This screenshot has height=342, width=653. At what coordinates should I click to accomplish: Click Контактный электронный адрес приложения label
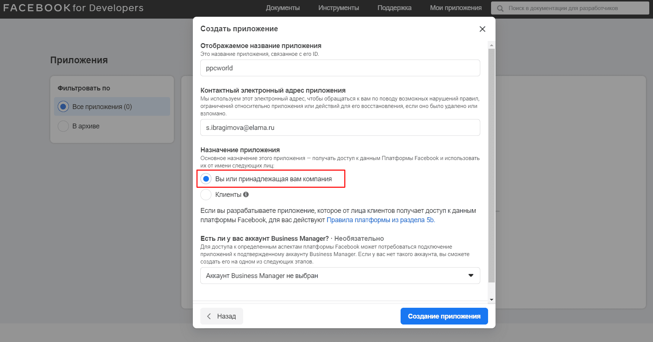tap(273, 90)
